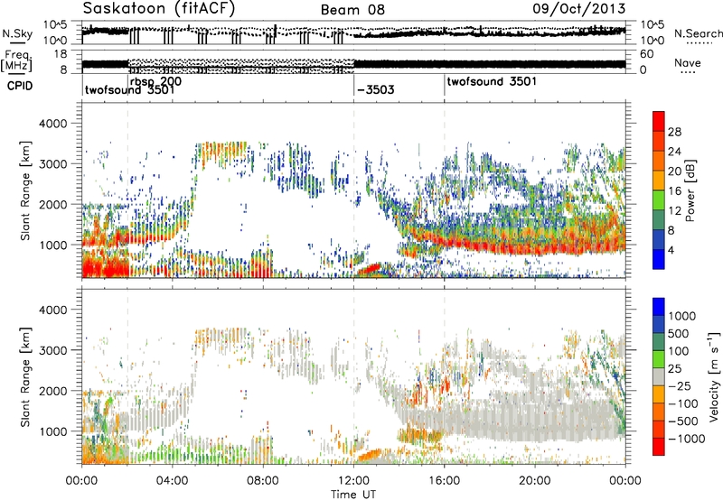Click the '-1000' tick on Velocity colorbar
Screen dimensions: 723x500
[687, 439]
